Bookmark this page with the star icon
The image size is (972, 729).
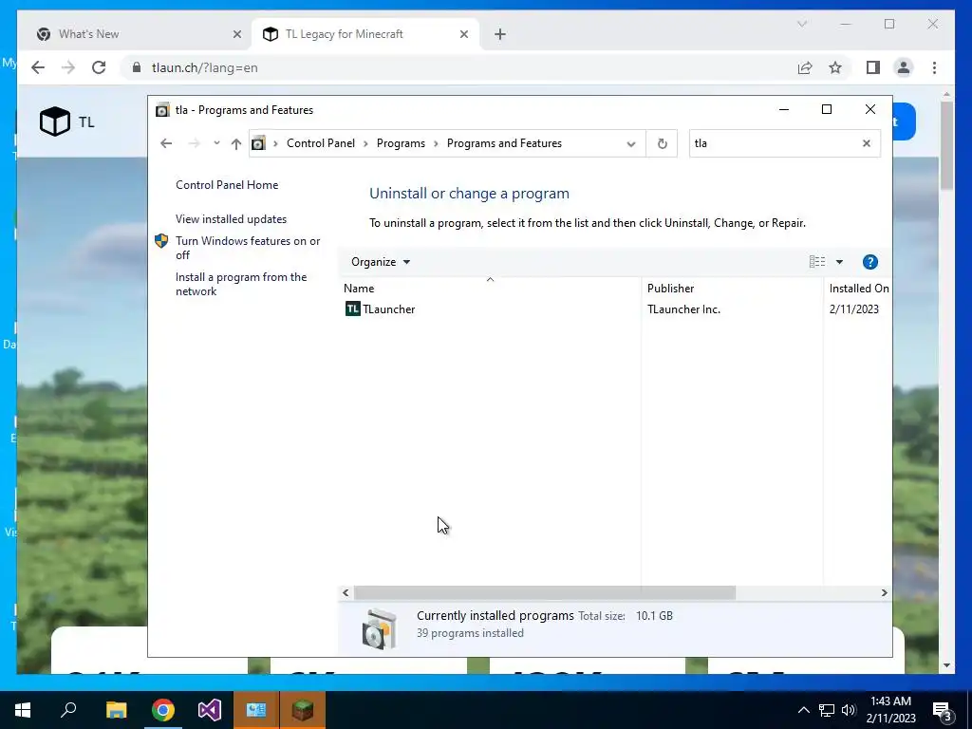[835, 67]
